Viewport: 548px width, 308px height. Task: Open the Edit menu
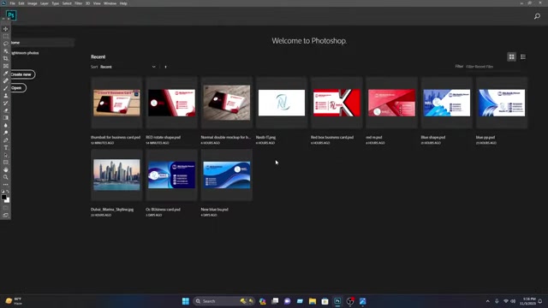[21, 3]
